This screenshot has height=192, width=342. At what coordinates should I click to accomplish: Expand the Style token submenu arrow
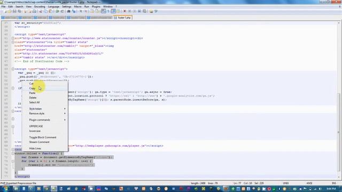[x=65, y=109]
